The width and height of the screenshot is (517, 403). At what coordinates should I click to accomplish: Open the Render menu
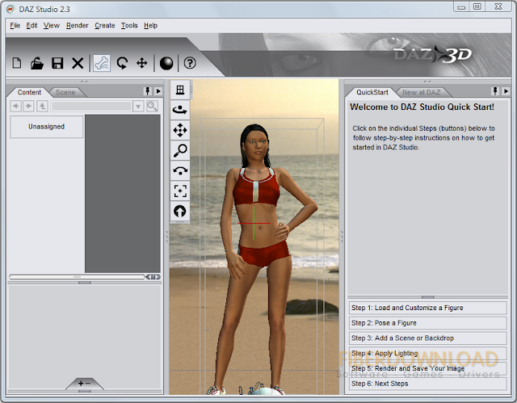78,25
